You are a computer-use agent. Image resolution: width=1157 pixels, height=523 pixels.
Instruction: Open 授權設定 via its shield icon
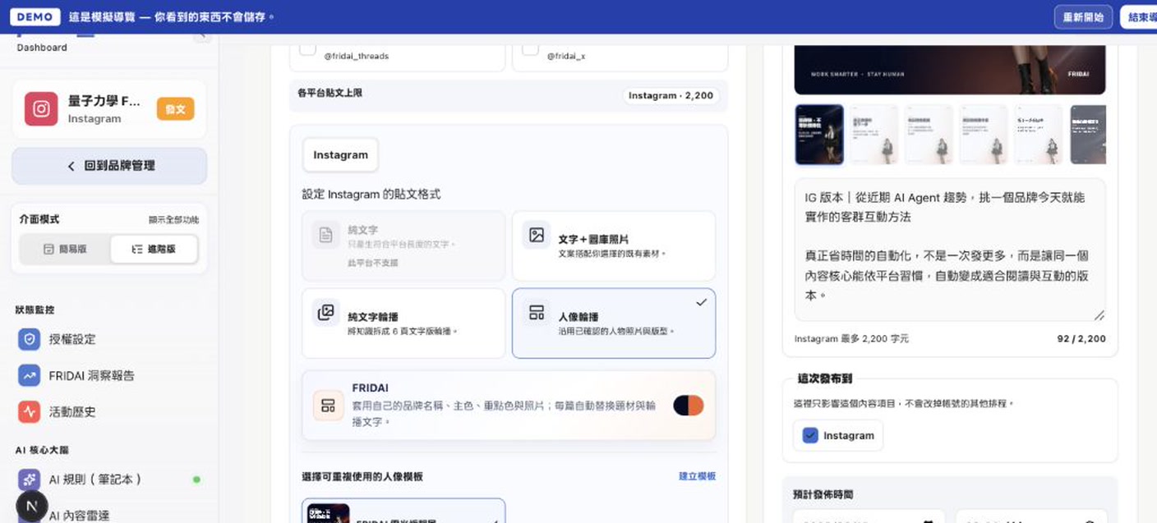[29, 339]
